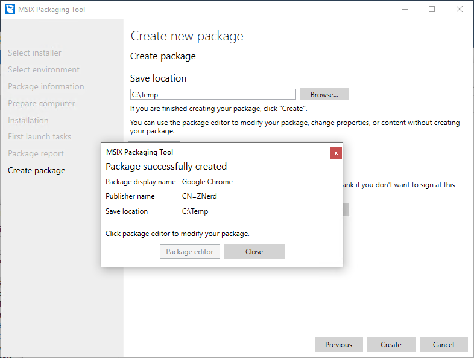Cancel the package creation wizard
Viewport: 474px width, 358px height.
(443, 344)
